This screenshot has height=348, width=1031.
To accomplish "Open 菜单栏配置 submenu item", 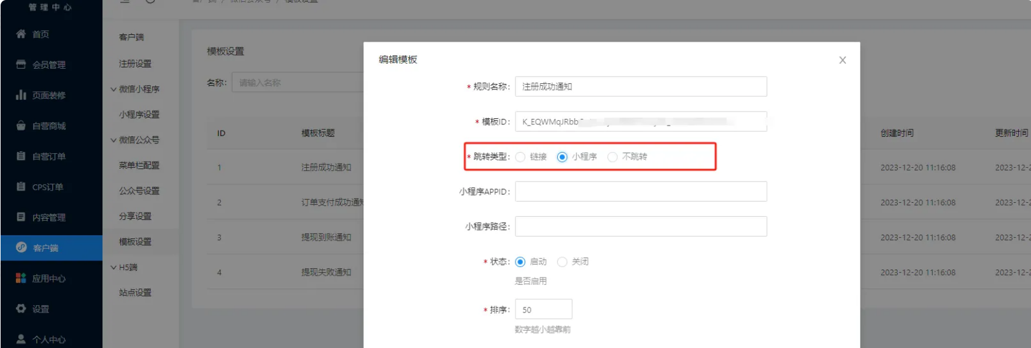I will (x=139, y=165).
